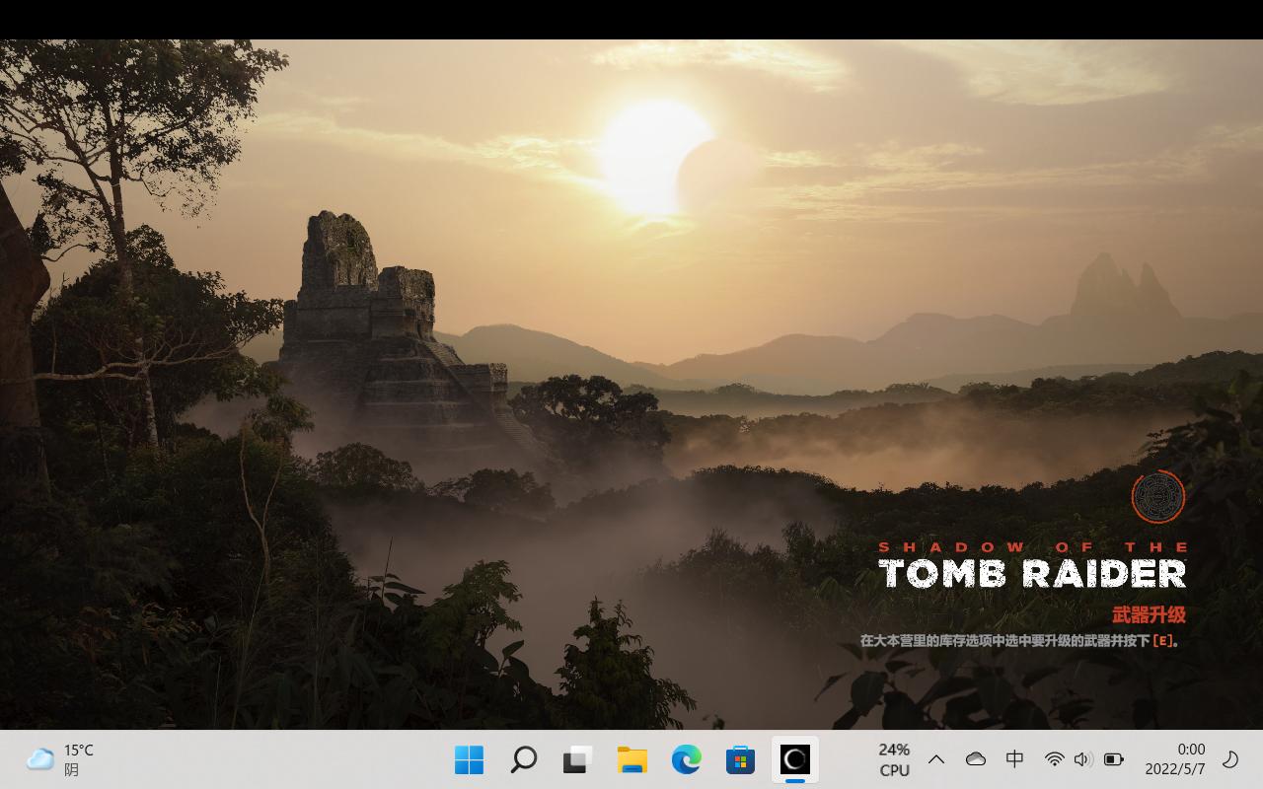Open Microsoft Store from taskbar
This screenshot has width=1263, height=789.
(740, 759)
